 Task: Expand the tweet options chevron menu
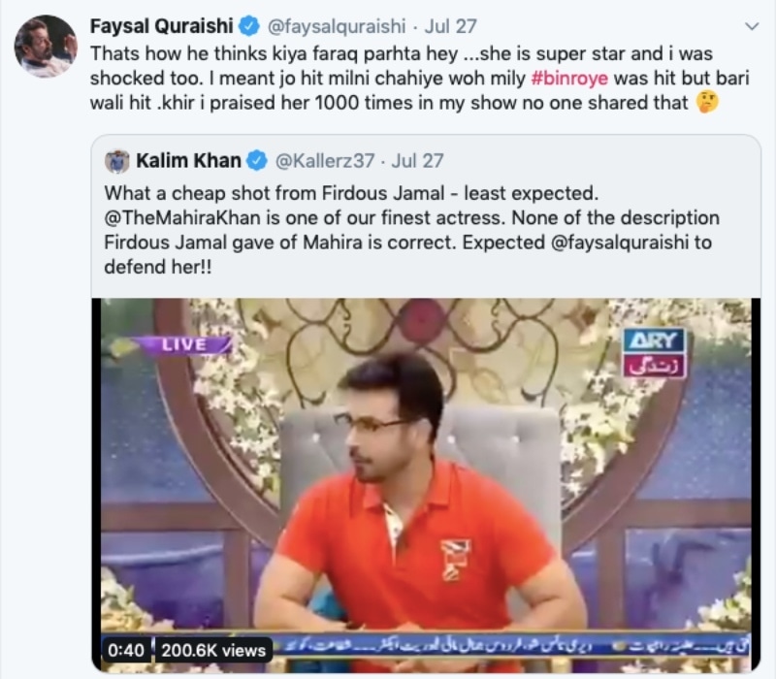752,26
